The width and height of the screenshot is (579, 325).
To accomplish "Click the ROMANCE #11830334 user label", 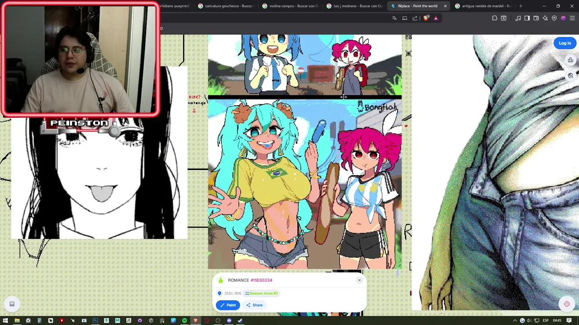I will 250,280.
